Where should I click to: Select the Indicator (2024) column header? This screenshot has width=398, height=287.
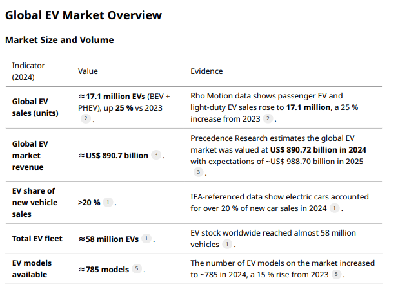point(28,71)
